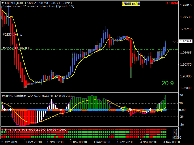
Task: Click the 1.97815 price scale label
Action: coord(186,5)
